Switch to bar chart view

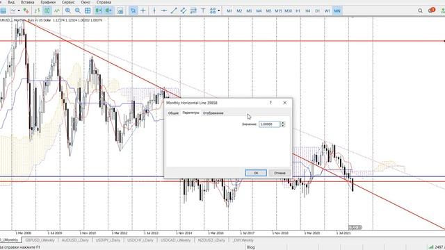(37, 11)
